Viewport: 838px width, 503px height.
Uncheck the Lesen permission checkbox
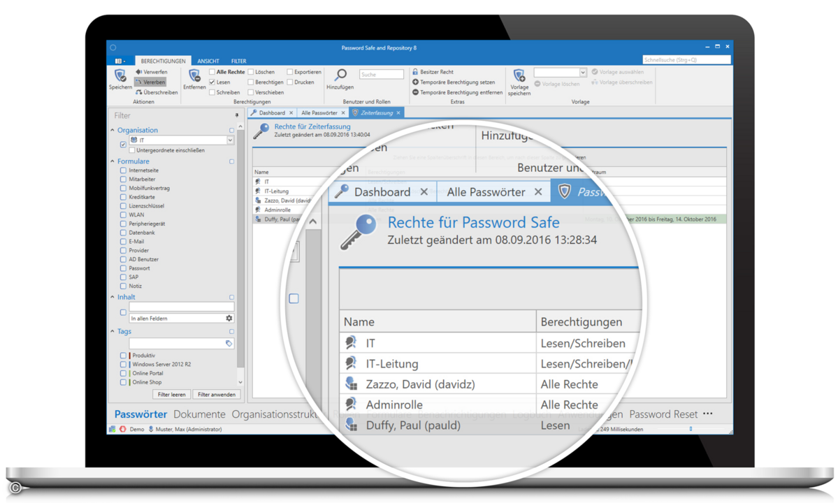[212, 82]
